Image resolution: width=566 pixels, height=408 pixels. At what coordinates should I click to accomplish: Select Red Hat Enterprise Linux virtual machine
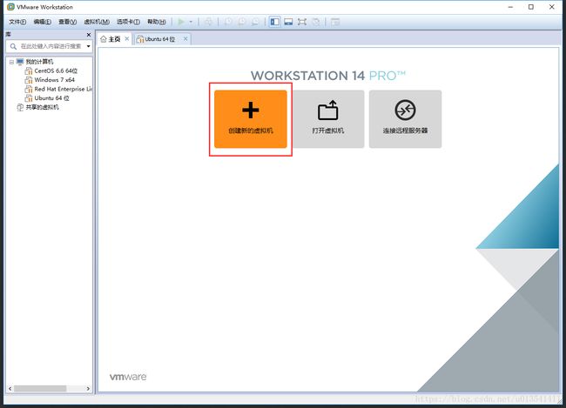coord(64,89)
